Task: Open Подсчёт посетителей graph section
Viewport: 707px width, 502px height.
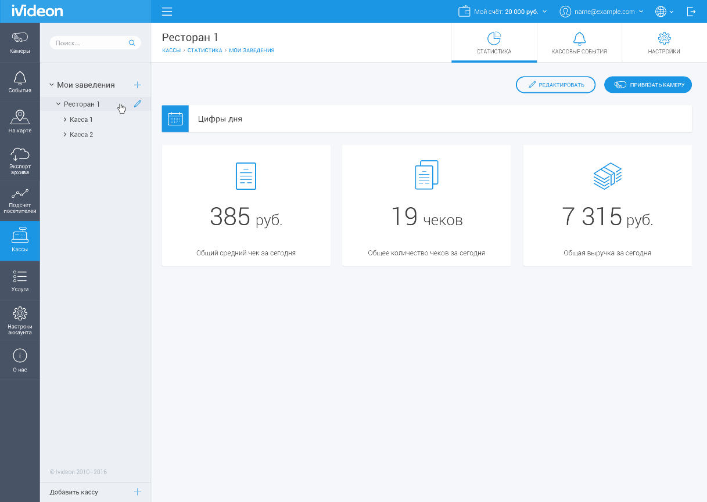Action: tap(20, 201)
